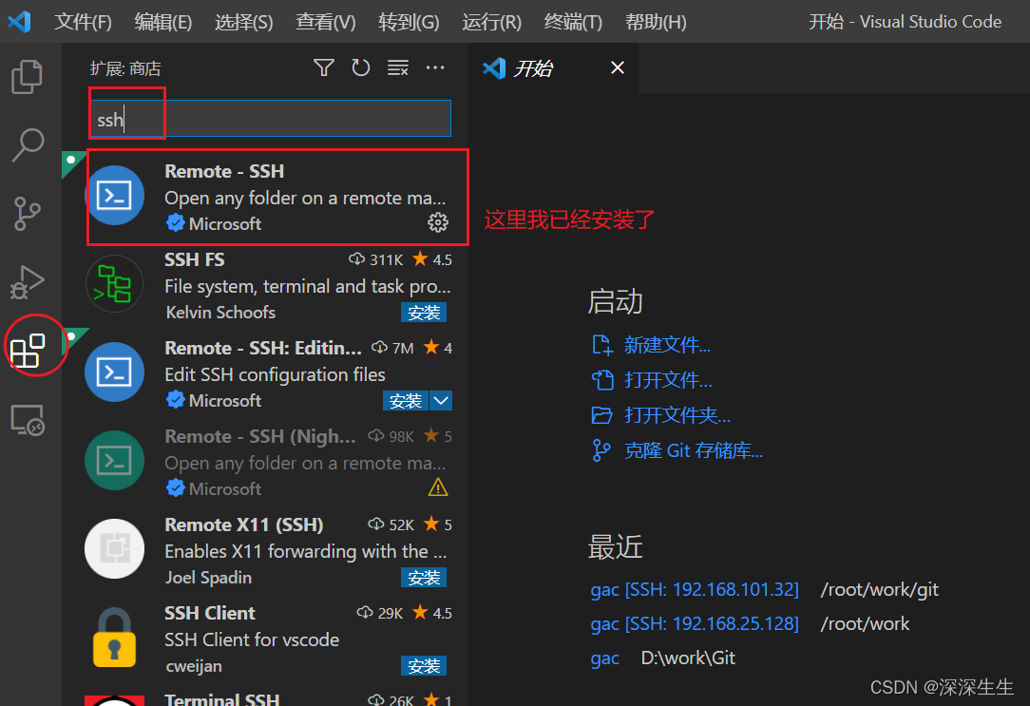Click the 打开文件夹... link
Screen dimensions: 1030x706
click(x=677, y=415)
